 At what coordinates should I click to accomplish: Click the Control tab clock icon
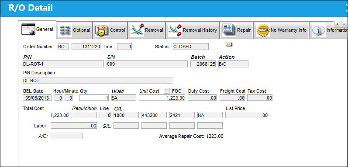click(101, 30)
